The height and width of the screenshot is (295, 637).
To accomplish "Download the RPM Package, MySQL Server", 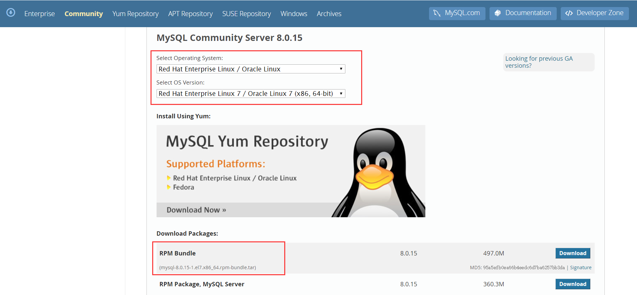I will (x=573, y=284).
